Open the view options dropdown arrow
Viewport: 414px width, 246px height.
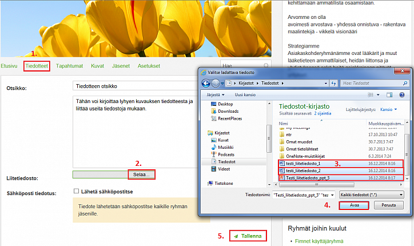[378, 95]
